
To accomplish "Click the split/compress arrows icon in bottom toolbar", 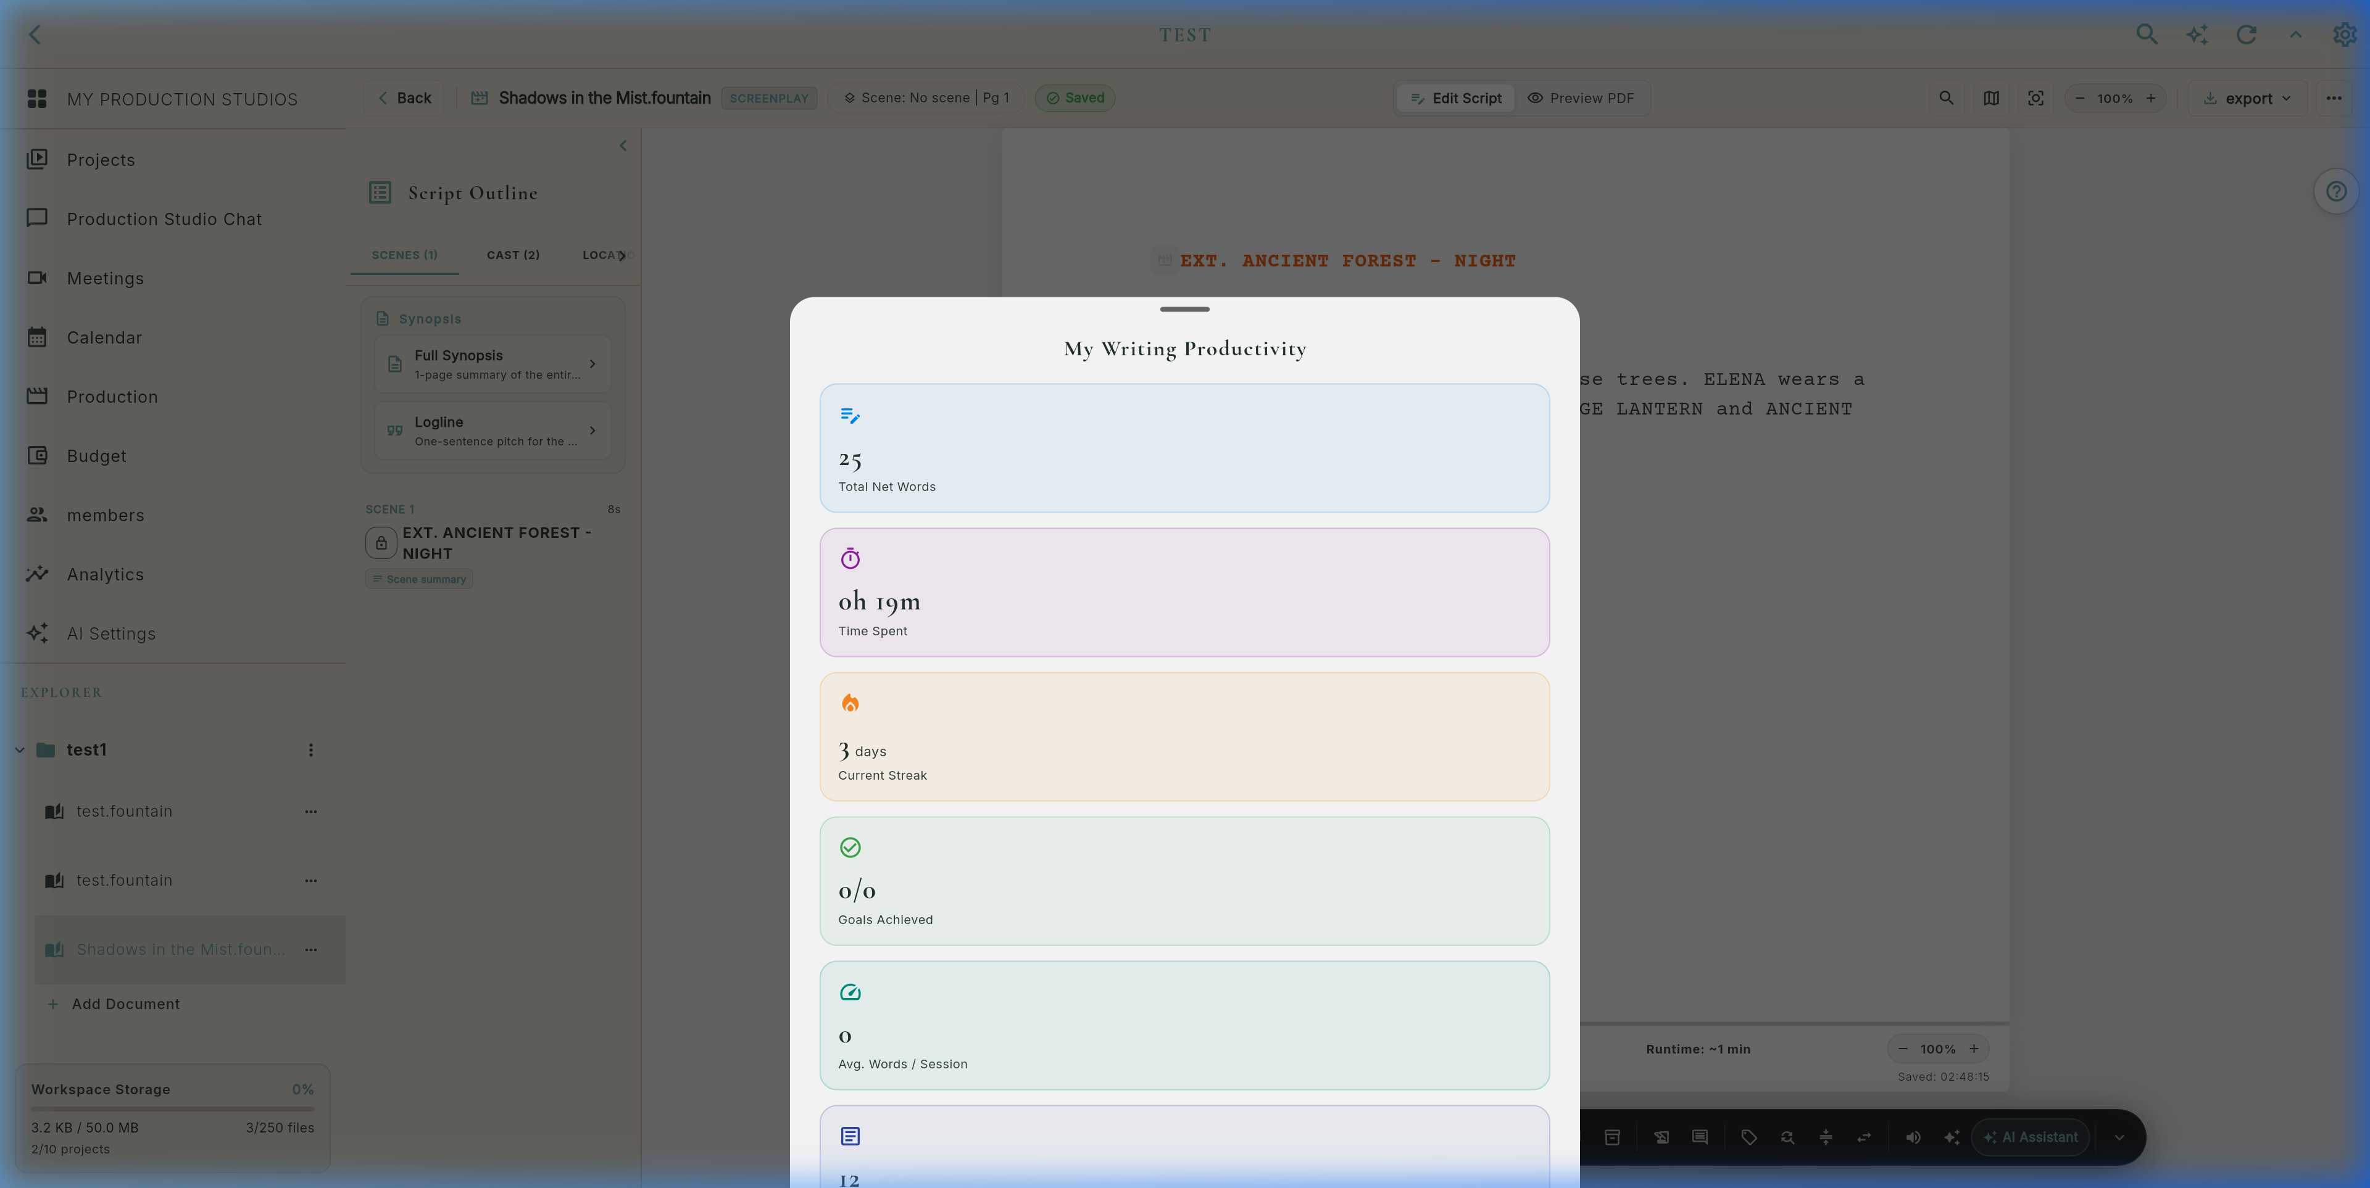I will point(1826,1137).
